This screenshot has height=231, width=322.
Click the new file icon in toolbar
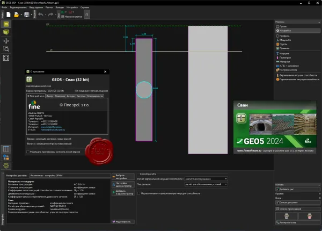(9, 15)
